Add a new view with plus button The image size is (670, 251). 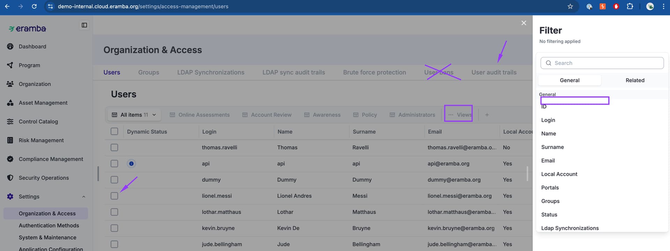click(487, 115)
